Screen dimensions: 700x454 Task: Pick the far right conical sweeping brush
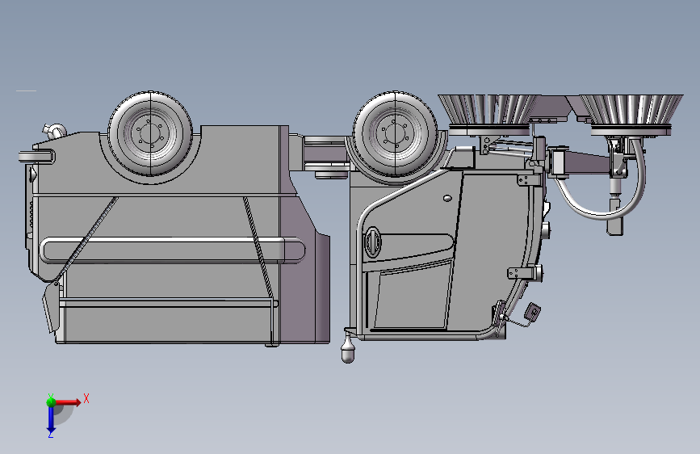coord(631,115)
